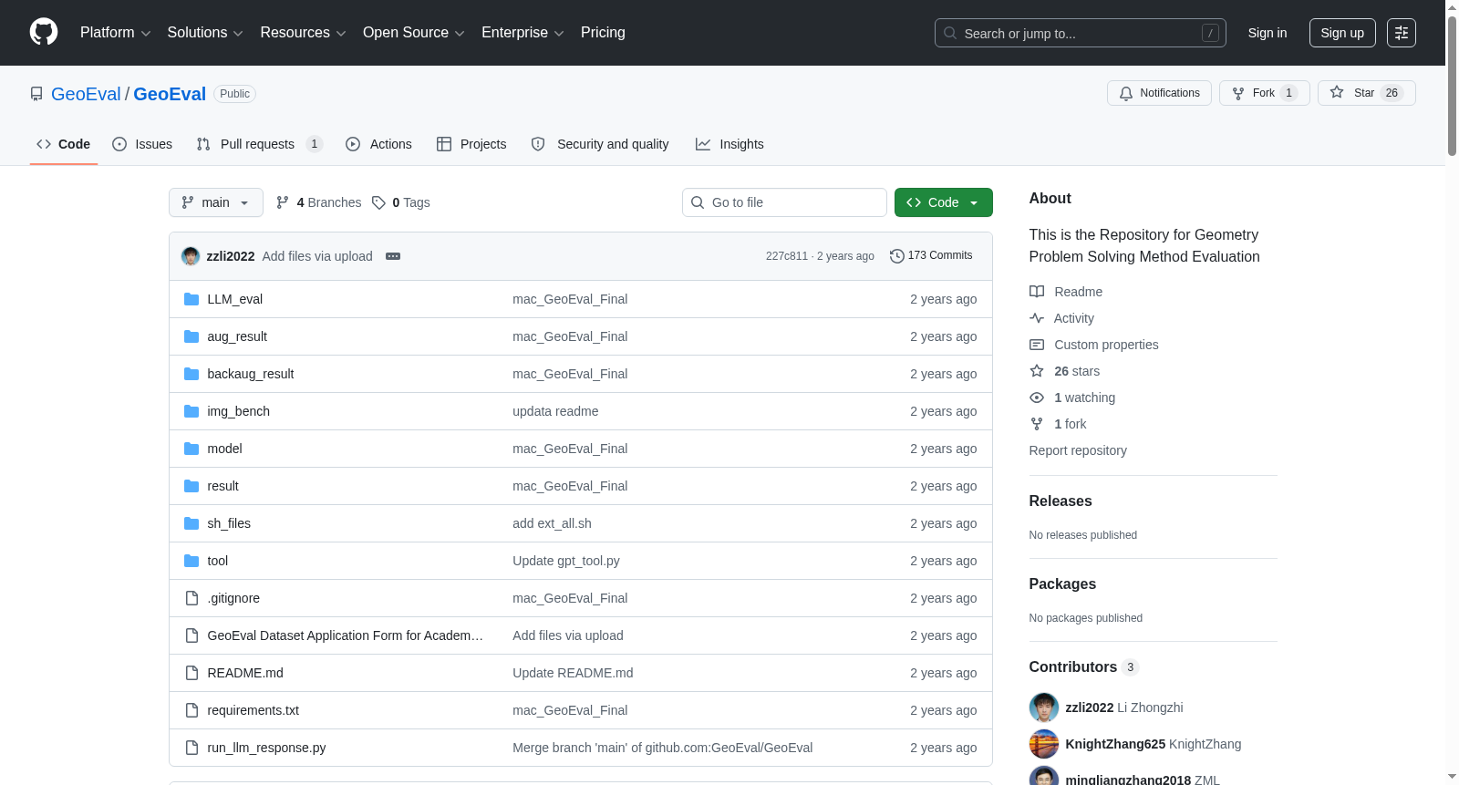Open zzli2022 contributor avatar
Image resolution: width=1459 pixels, height=785 pixels.
pyautogui.click(x=1044, y=708)
